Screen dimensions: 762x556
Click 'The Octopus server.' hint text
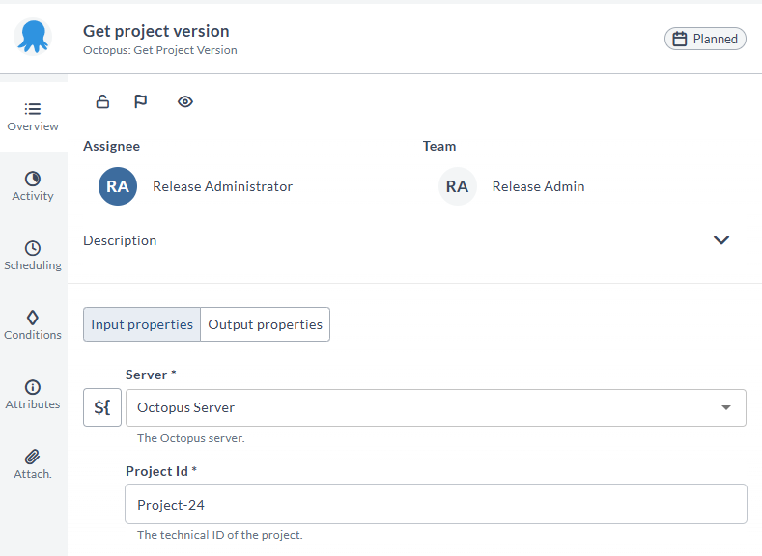click(191, 438)
